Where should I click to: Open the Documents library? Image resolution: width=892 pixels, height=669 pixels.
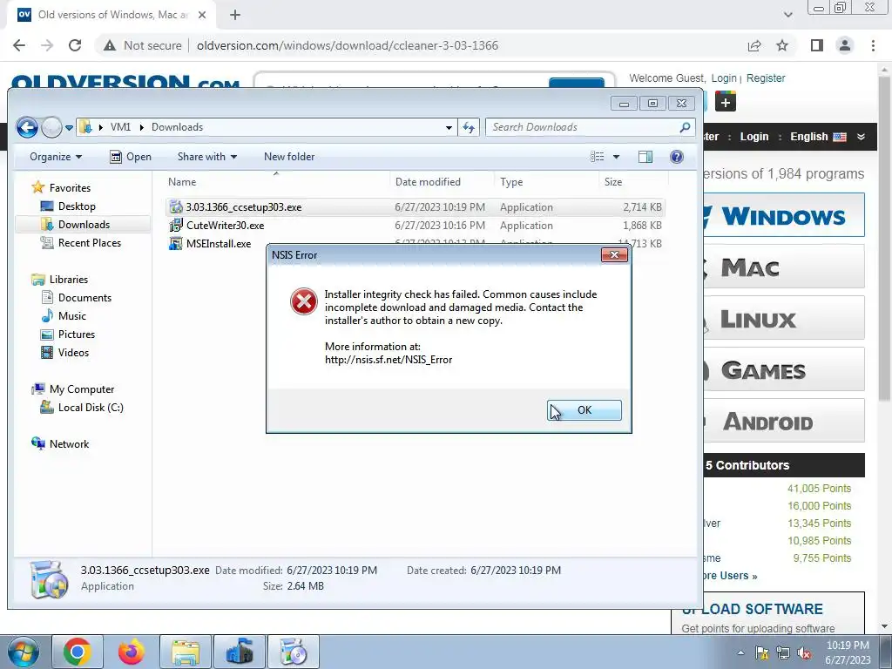tap(84, 298)
